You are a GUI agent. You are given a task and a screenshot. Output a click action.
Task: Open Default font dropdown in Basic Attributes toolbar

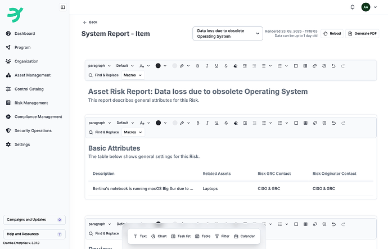125,123
